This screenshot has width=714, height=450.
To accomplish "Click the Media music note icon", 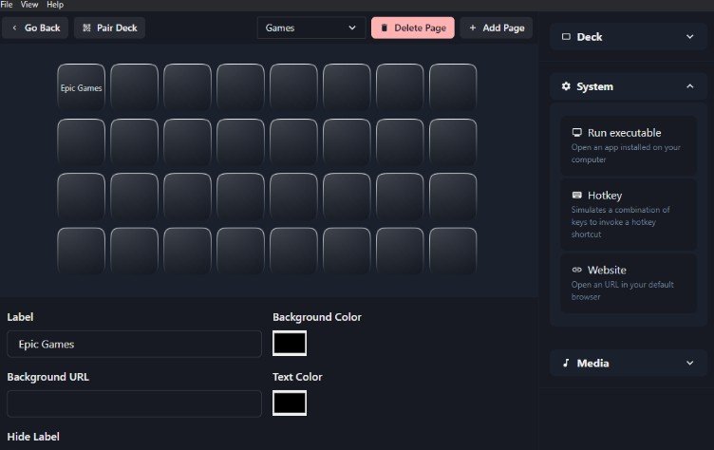I will (x=566, y=363).
